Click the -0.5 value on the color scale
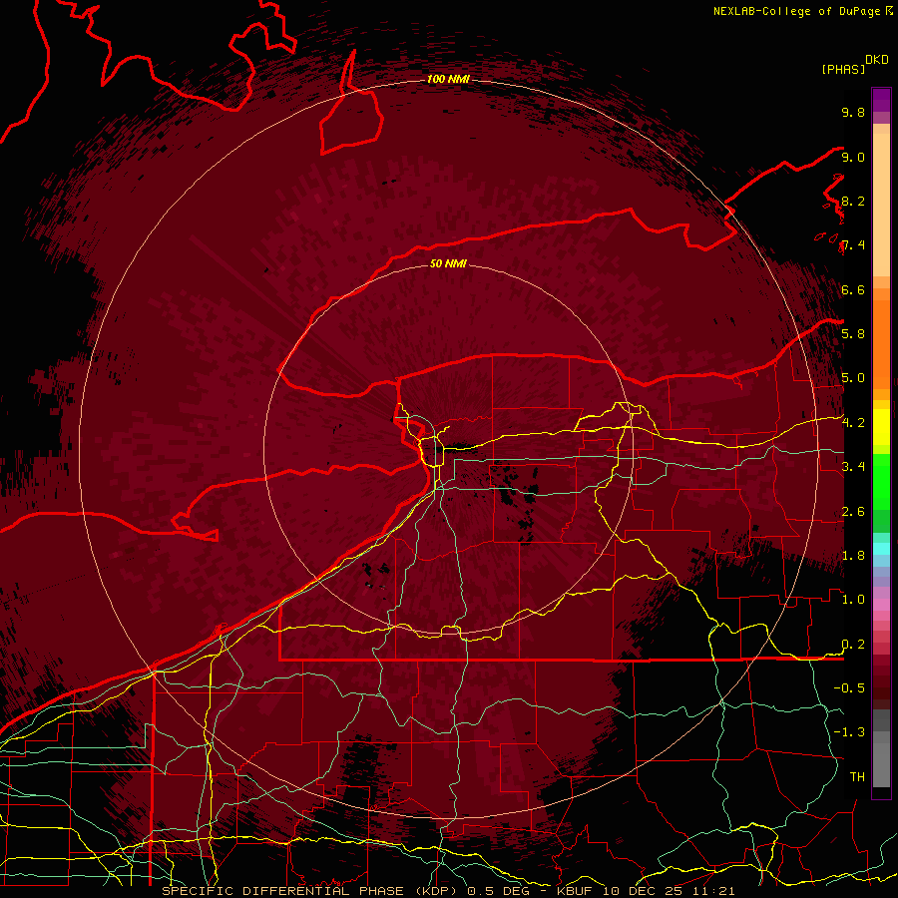This screenshot has width=898, height=898. tap(849, 687)
